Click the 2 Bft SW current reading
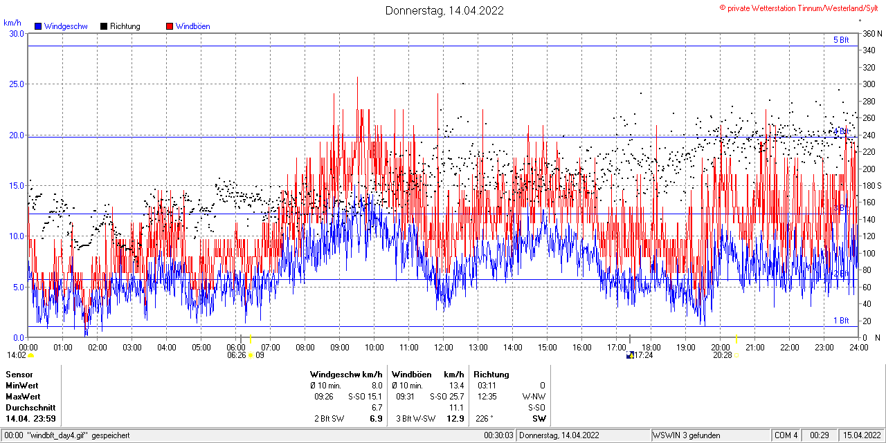Screen dimensions: 886x443 (x=329, y=419)
